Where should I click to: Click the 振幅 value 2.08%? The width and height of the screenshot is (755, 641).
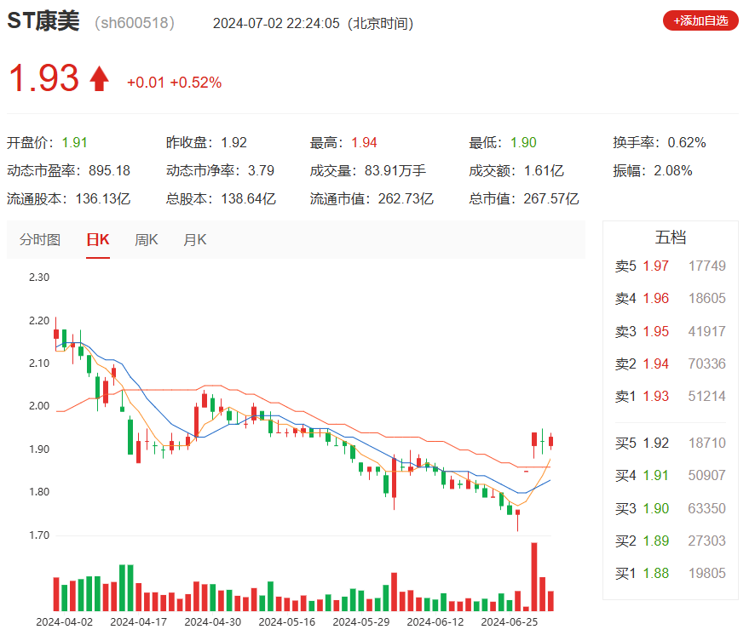(x=672, y=171)
